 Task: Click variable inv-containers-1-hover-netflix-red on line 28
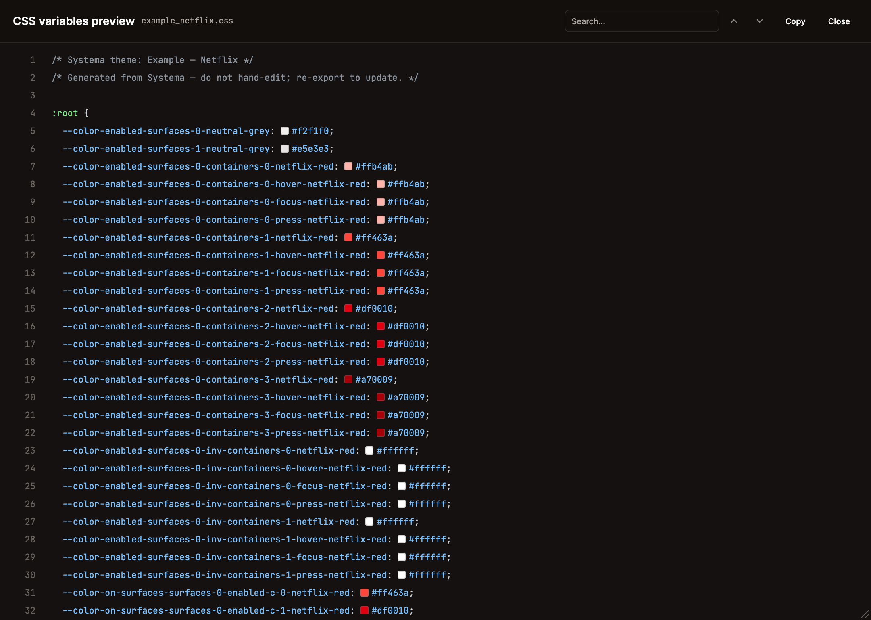point(225,539)
